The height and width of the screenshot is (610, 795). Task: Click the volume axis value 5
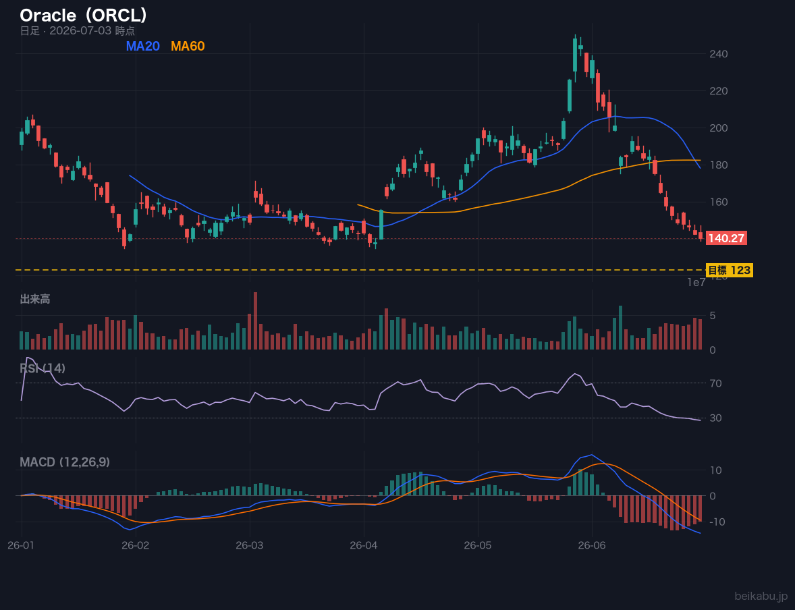(713, 315)
